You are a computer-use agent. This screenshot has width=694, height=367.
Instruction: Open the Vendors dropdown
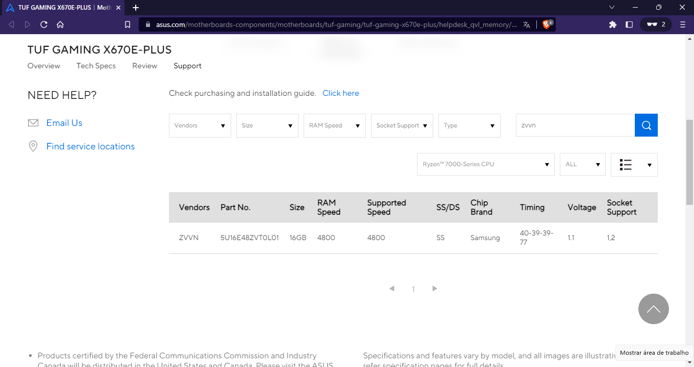tap(200, 125)
